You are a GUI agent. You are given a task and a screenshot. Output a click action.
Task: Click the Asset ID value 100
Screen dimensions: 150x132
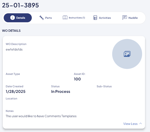(77, 79)
